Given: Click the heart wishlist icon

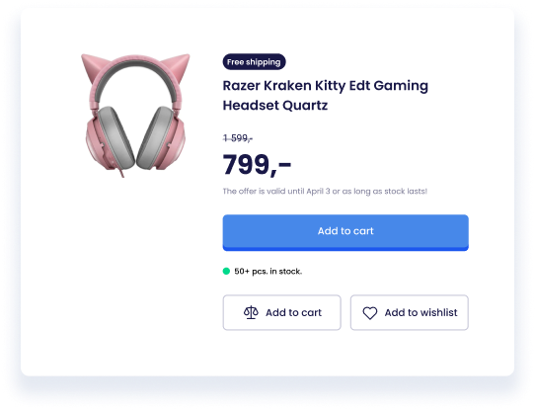Looking at the screenshot, I should [370, 313].
